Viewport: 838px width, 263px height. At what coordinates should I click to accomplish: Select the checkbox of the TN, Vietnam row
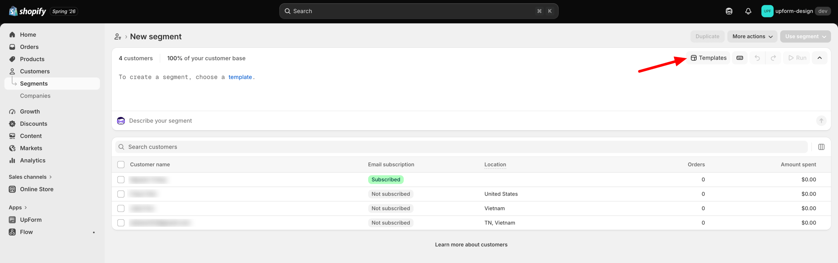pyautogui.click(x=121, y=223)
